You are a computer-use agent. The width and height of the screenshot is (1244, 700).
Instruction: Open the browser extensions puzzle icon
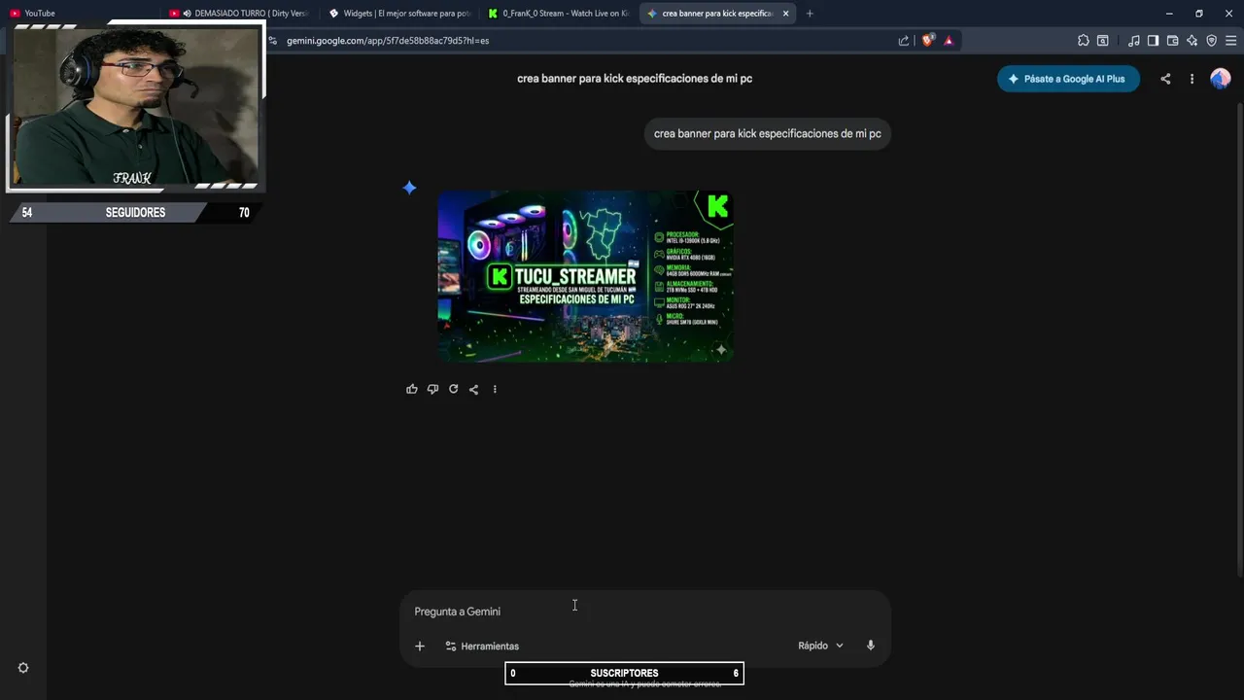coord(1084,41)
